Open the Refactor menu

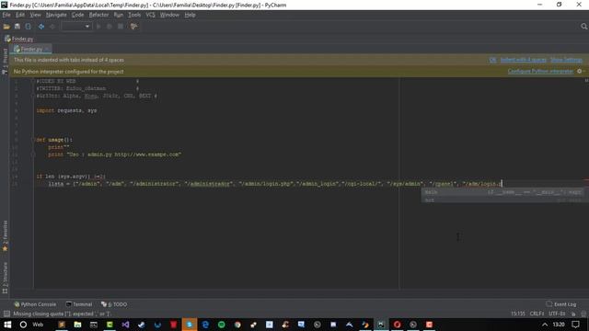click(98, 15)
